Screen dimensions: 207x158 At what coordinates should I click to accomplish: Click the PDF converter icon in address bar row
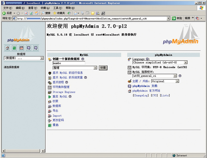click(x=197, y=18)
